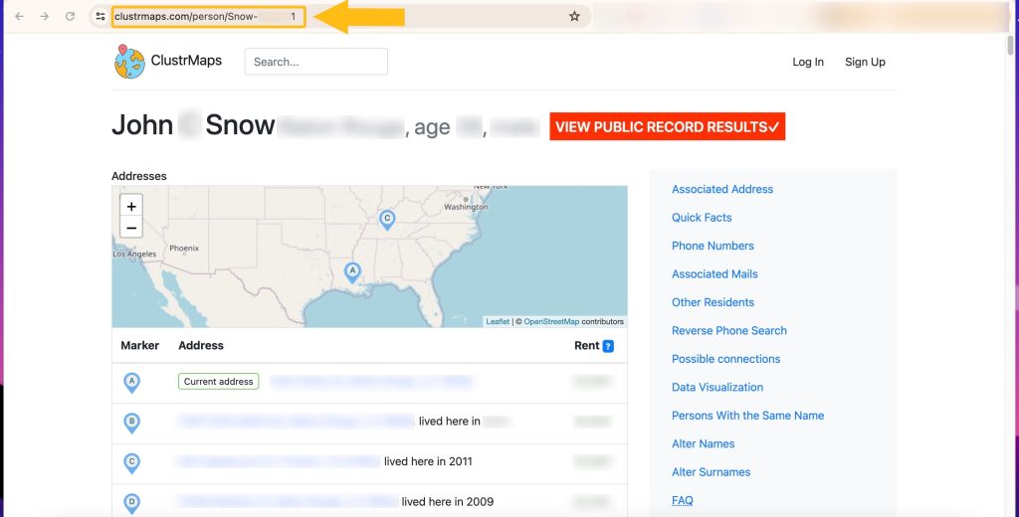The width and height of the screenshot is (1019, 517).
Task: Click the ClustrMaps brand name
Action: pyautogui.click(x=186, y=61)
